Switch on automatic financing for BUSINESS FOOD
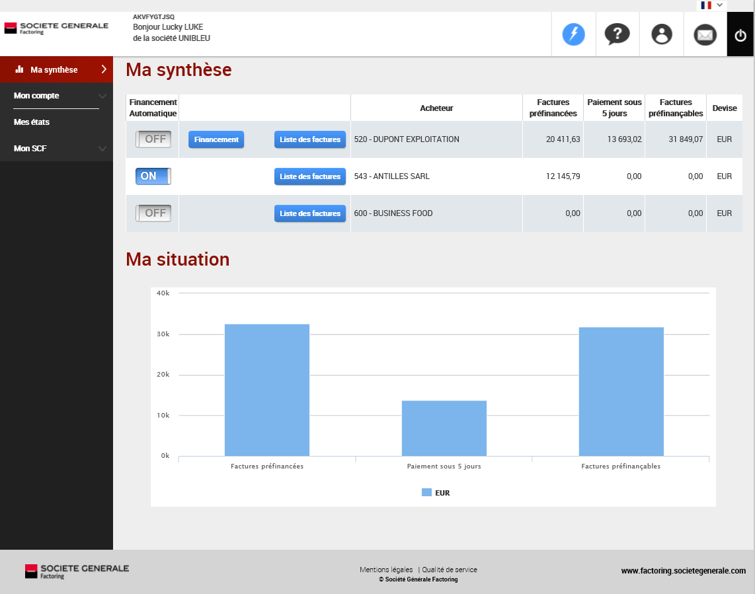Screen dimensions: 755x594 [153, 213]
